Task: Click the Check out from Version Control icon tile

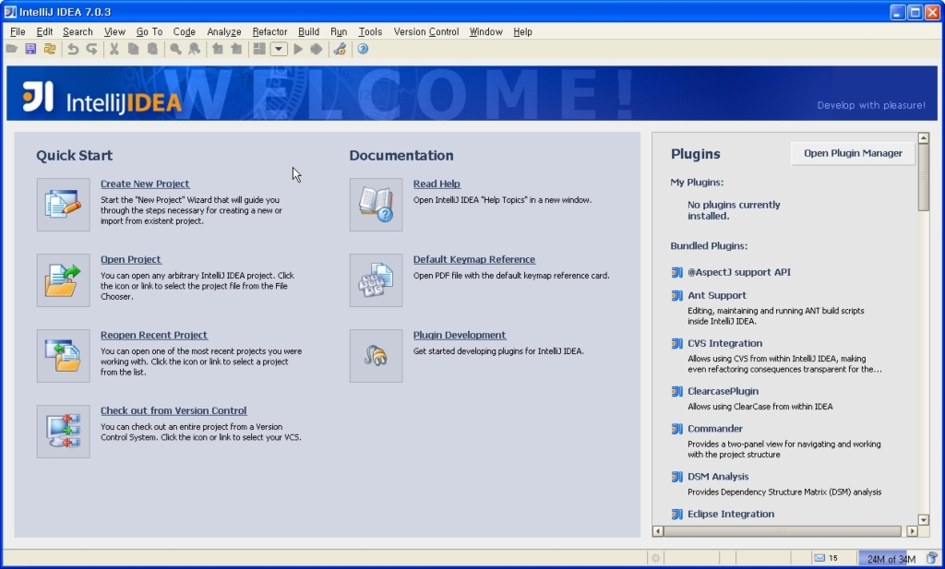Action: (64, 431)
